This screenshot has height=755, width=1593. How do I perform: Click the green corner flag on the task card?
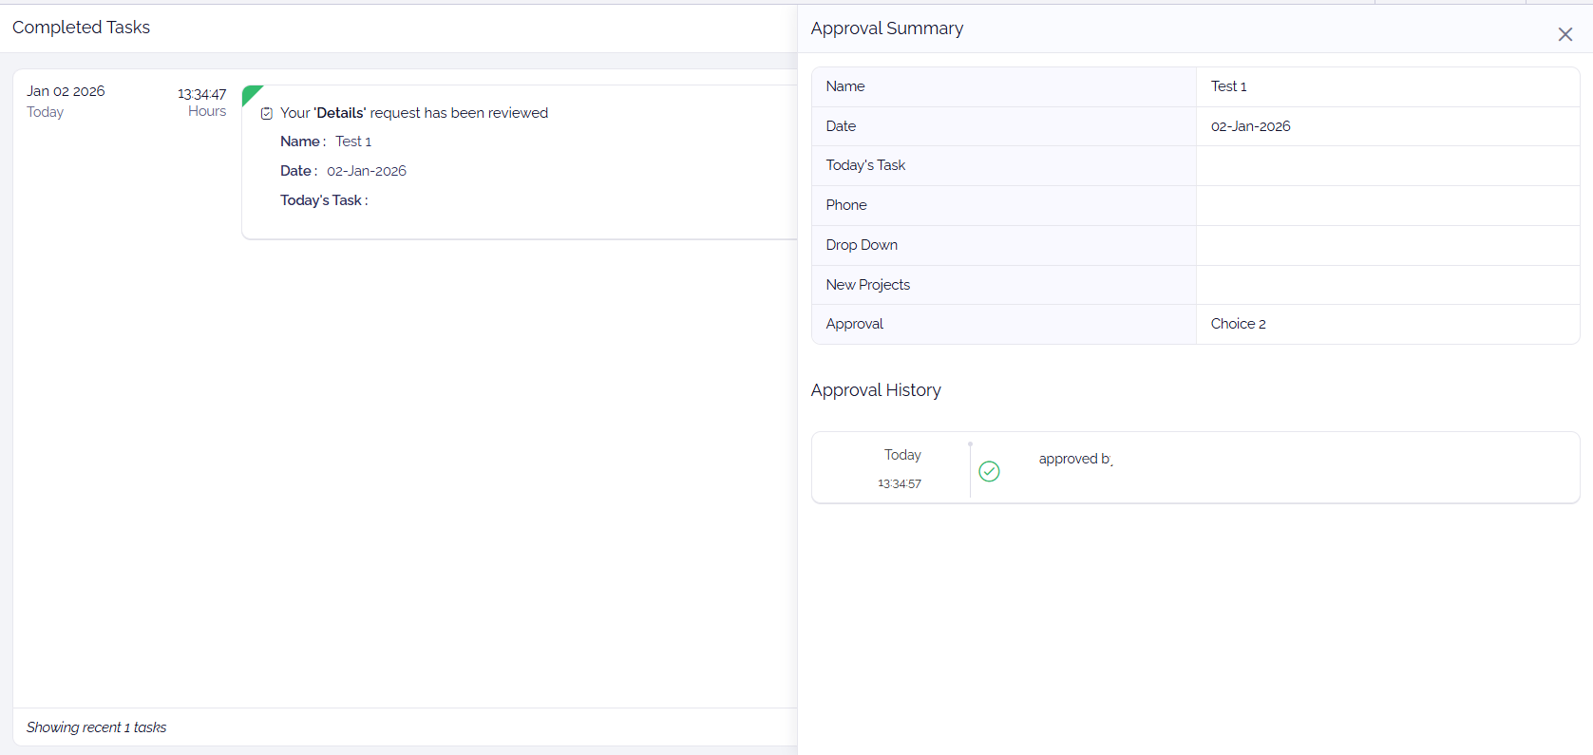250,93
